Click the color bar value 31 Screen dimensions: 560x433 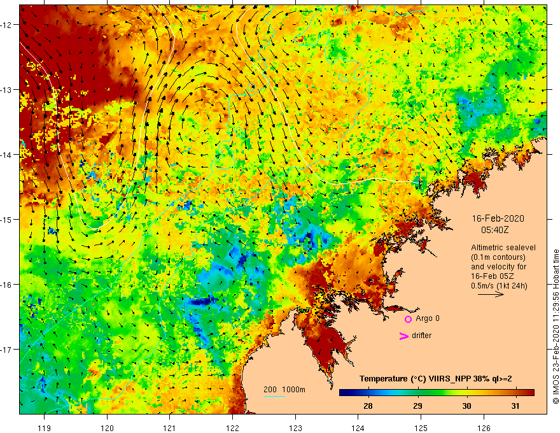pyautogui.click(x=515, y=406)
